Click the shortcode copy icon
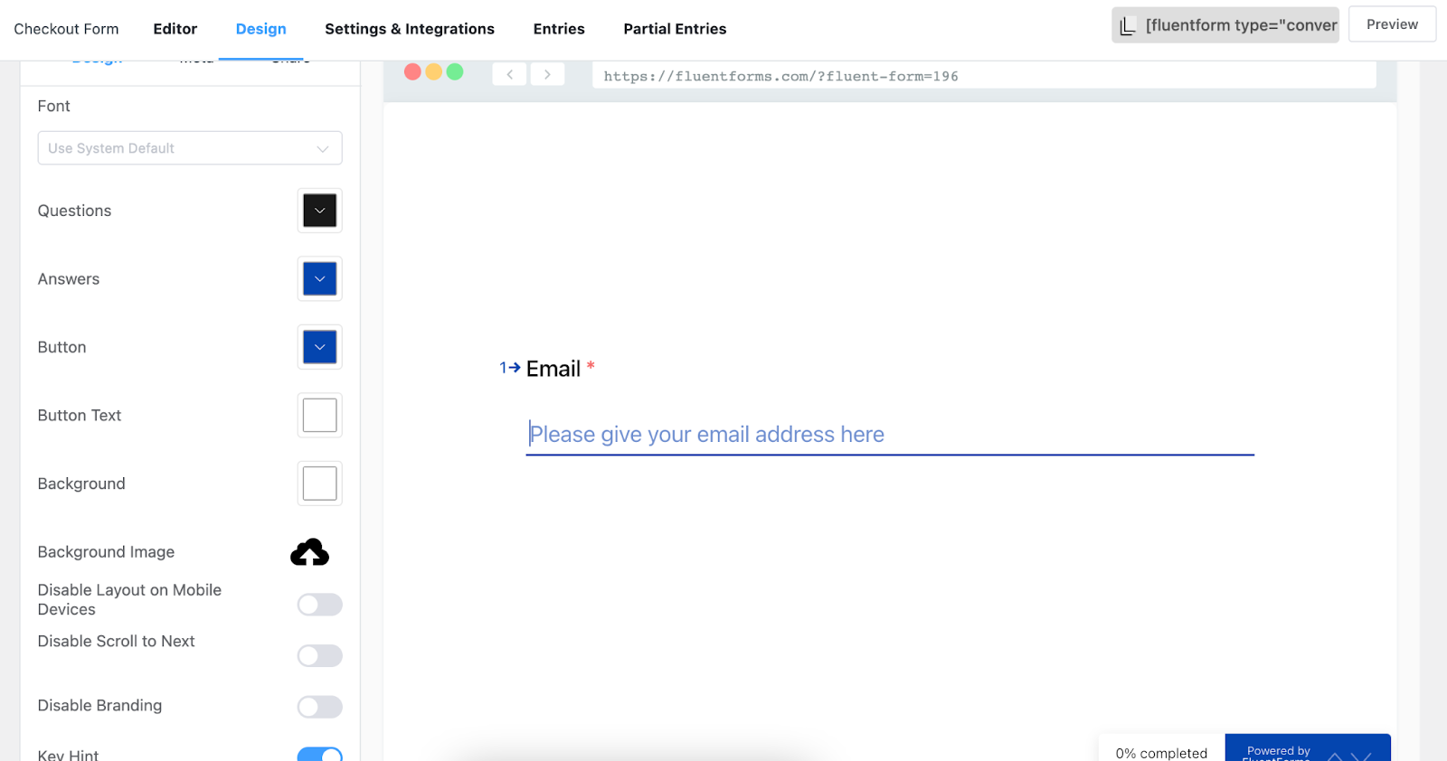 [x=1128, y=26]
